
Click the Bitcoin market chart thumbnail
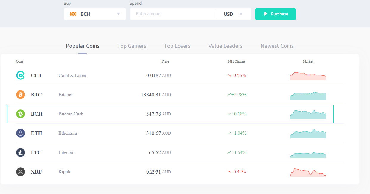click(308, 96)
